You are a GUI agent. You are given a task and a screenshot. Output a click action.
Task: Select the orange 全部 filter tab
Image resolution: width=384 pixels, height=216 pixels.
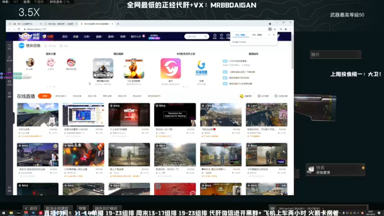pyautogui.click(x=45, y=96)
